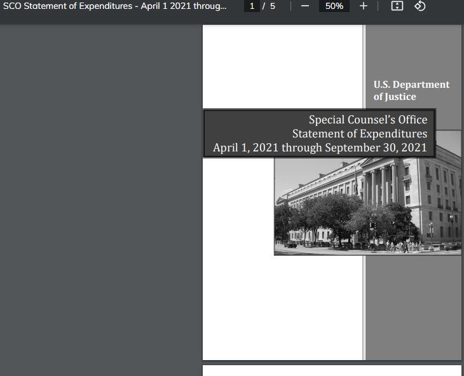Click the Justice Department building photo
The width and height of the screenshot is (464, 376).
[367, 206]
